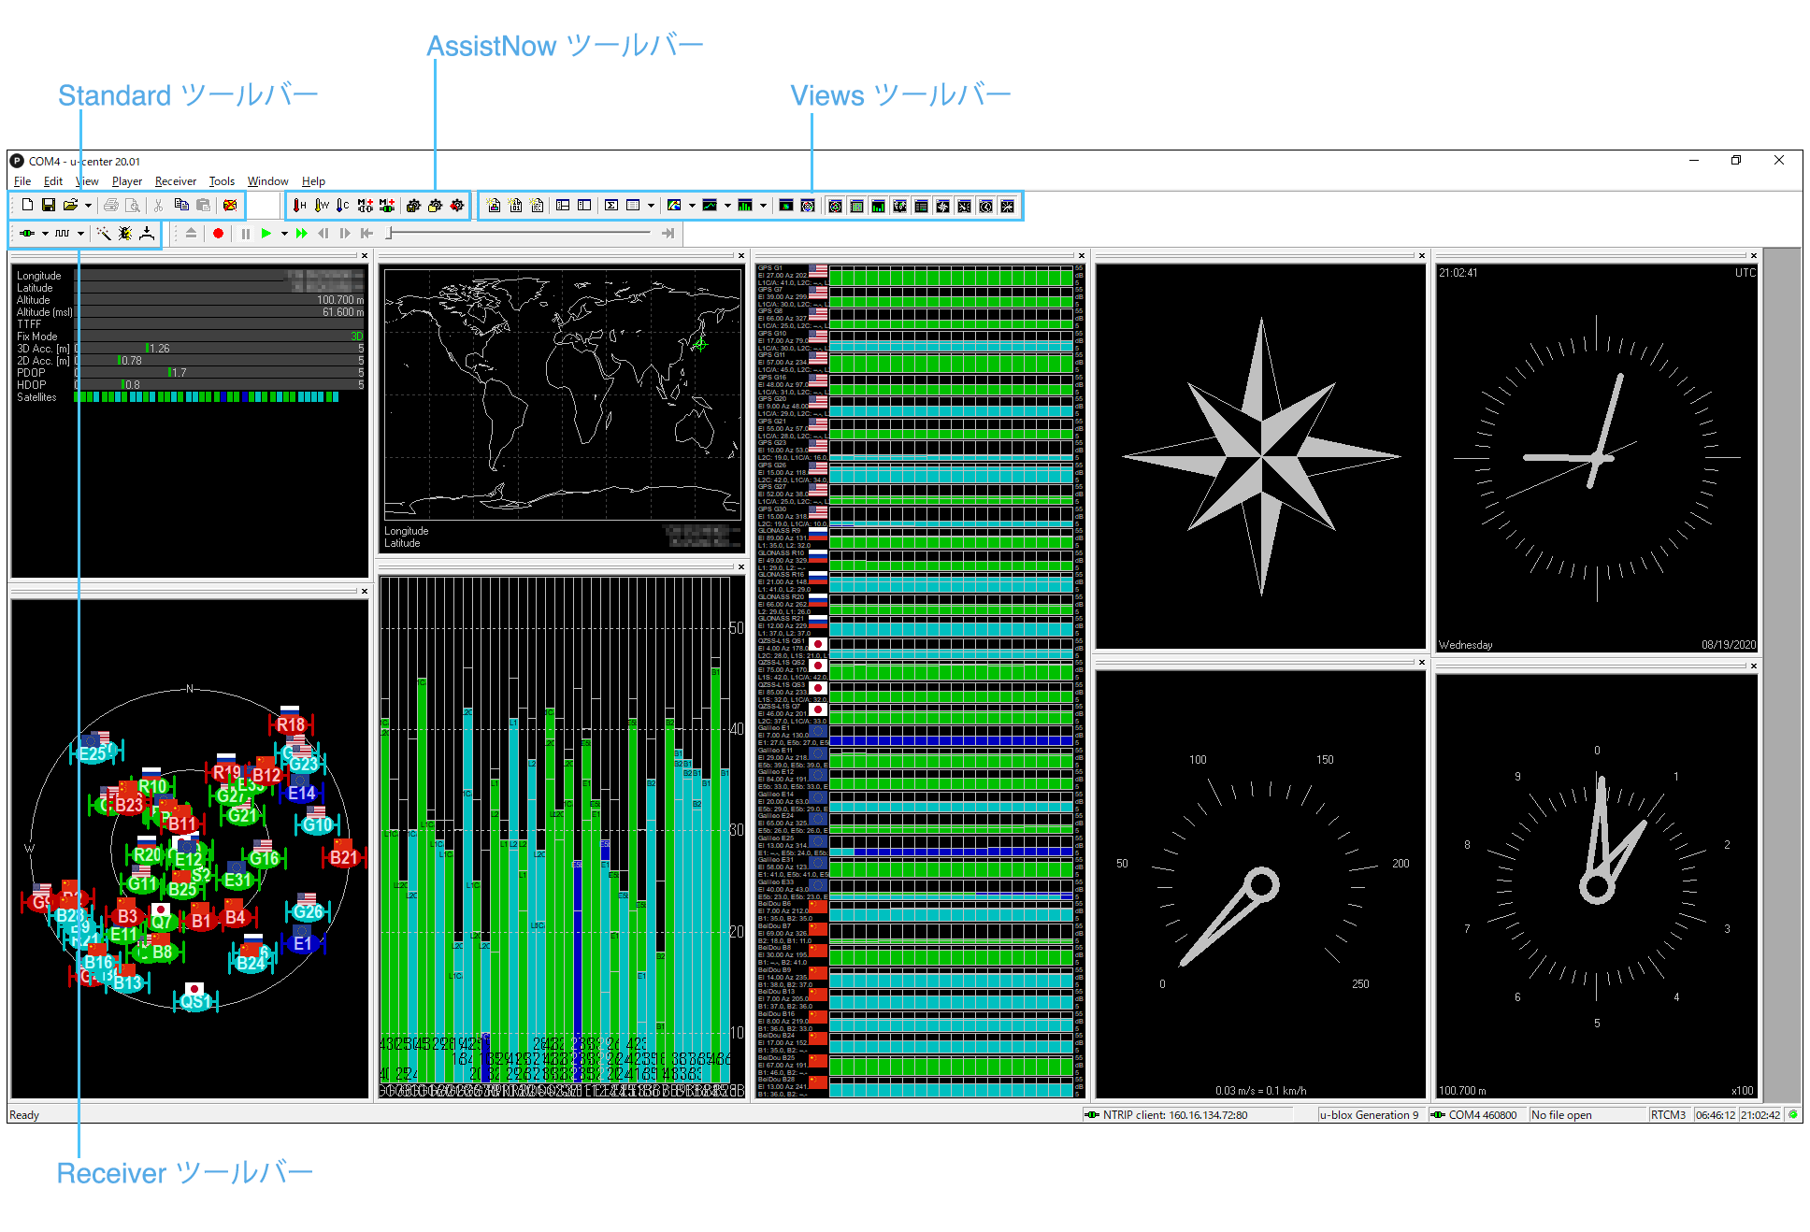Toggle the clock docking window icon
The height and width of the screenshot is (1232, 1810).
[985, 206]
